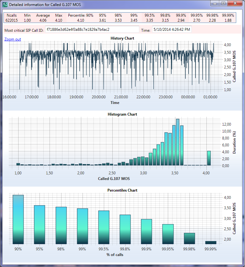Screen dimensions: 245x267
Task: Click the Percentiles Chart title
Action: click(x=122, y=190)
